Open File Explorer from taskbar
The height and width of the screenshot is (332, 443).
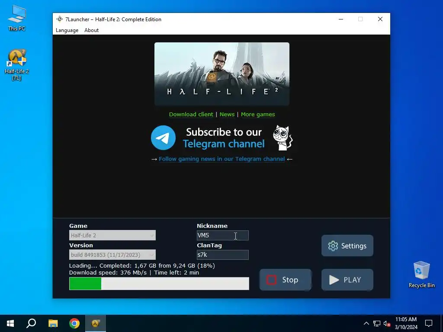53,323
